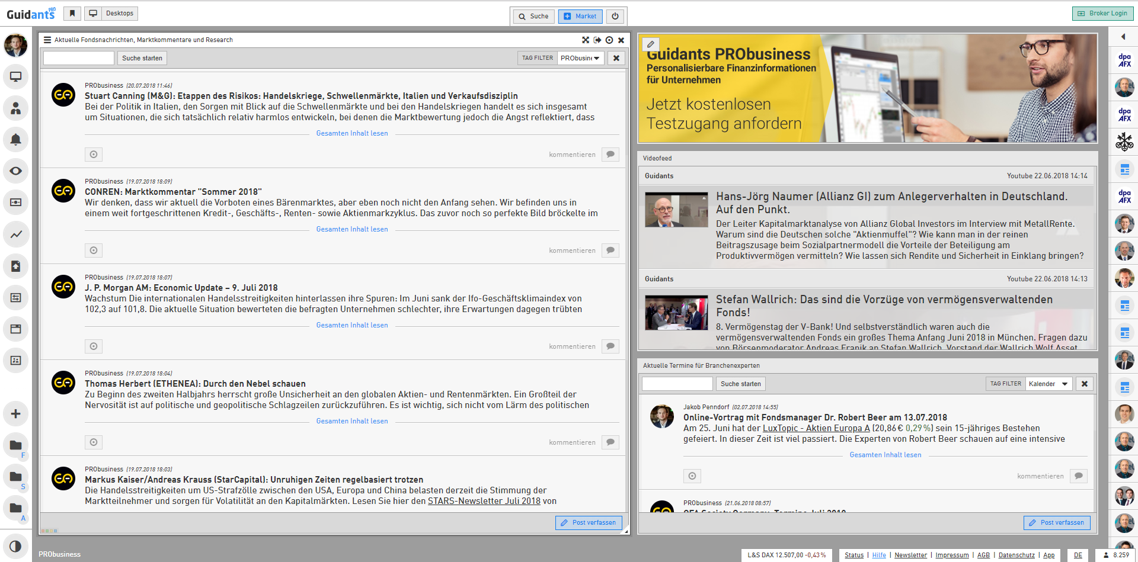Open the folder labeled A
Viewport: 1138px width, 562px height.
click(x=15, y=508)
